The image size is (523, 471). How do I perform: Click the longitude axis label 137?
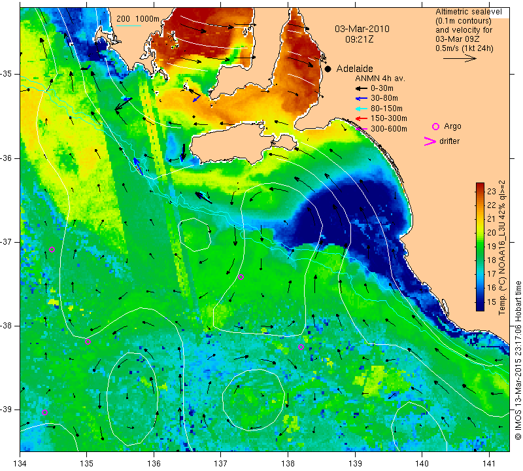pyautogui.click(x=221, y=463)
